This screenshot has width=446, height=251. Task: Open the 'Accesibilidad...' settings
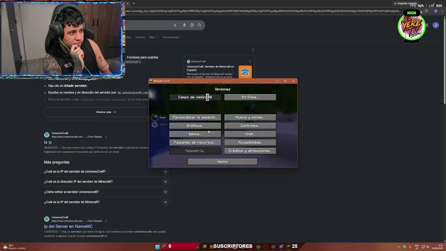(250, 143)
